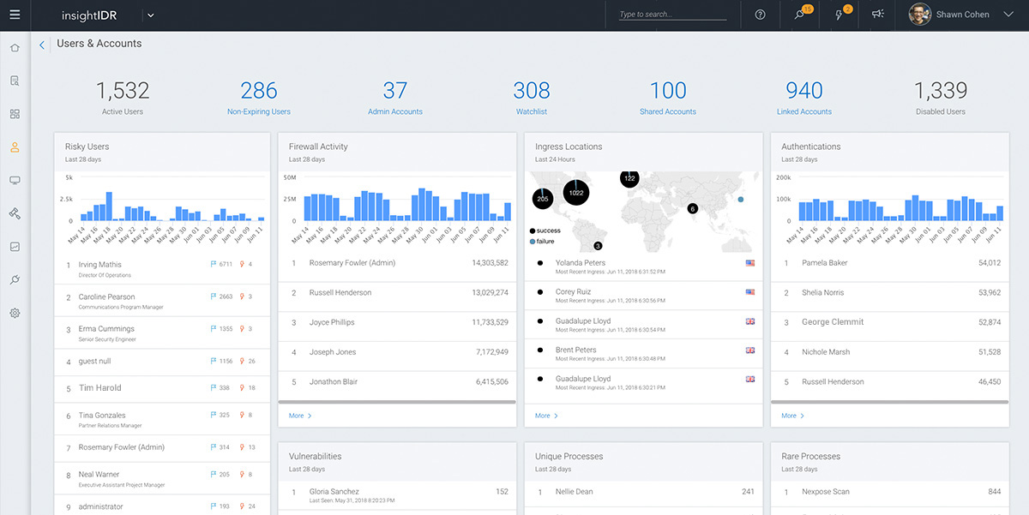This screenshot has width=1029, height=515.
Task: Click in the Type to search field
Action: pos(671,15)
